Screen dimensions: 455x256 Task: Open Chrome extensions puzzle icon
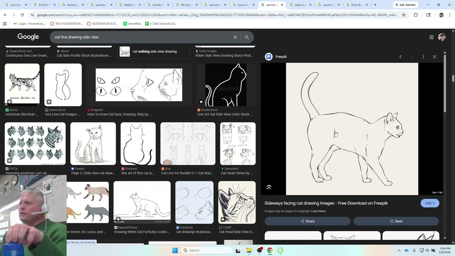(x=416, y=15)
